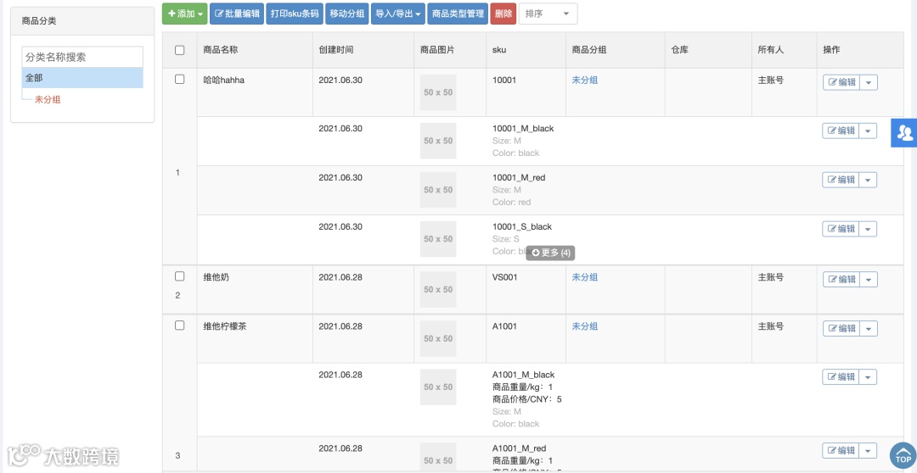Click product image thumbnail for 10001_M_black
917x473 pixels.
[x=438, y=141]
